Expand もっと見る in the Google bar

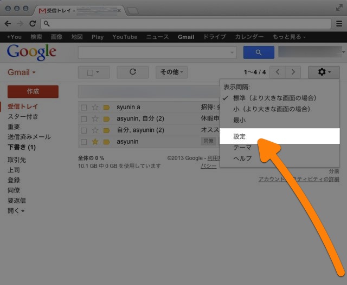[289, 37]
